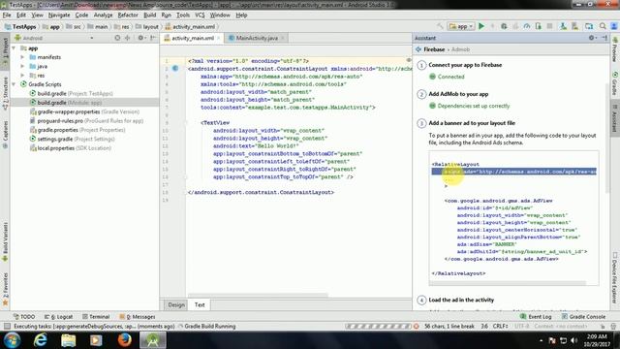Collapse the app module tree node
Image resolution: width=620 pixels, height=349 pixels.
coord(14,48)
